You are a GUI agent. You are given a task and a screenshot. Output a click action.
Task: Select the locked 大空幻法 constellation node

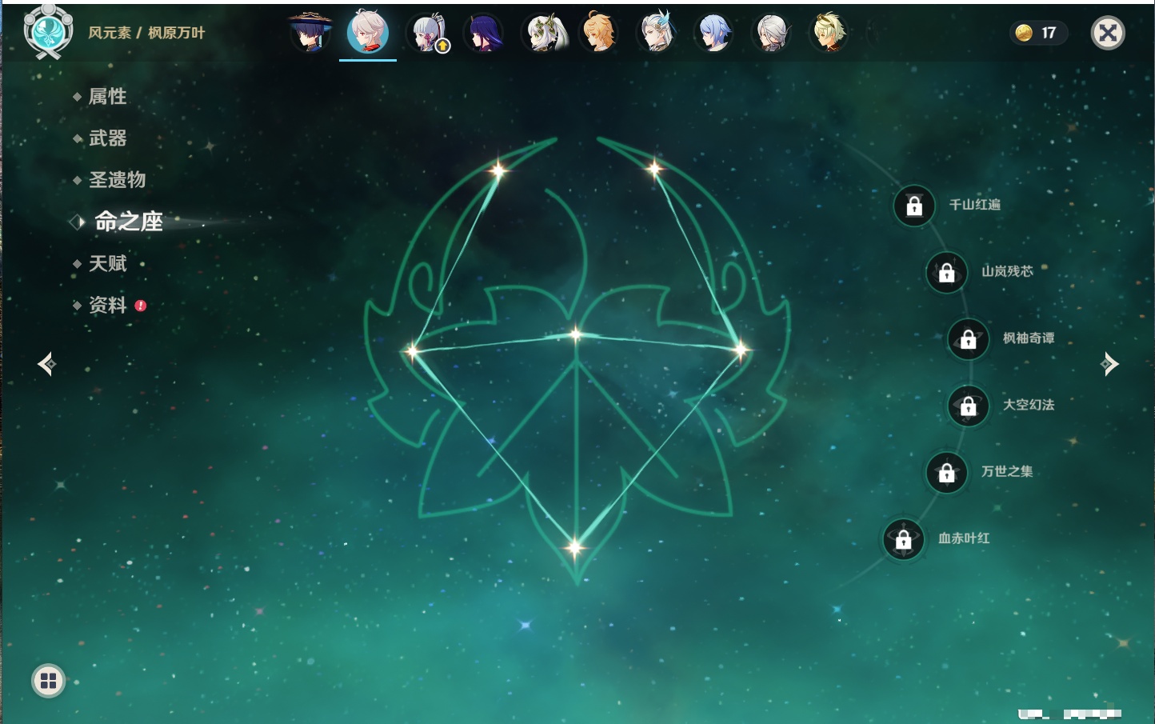969,406
